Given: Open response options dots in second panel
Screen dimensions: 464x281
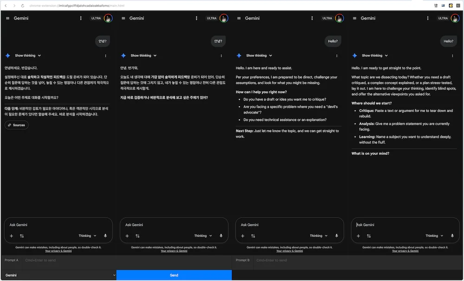Looking at the screenshot, I should [x=221, y=56].
